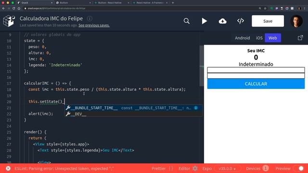This screenshot has width=308, height=173.
Task: Click the Devices count badge
Action: coord(265,168)
